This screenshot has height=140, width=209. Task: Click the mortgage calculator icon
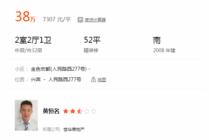coord(80,20)
